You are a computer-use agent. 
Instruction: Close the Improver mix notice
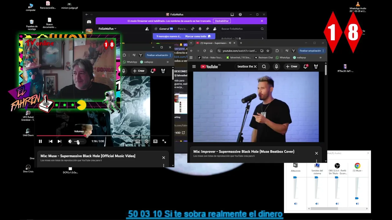tap(316, 153)
